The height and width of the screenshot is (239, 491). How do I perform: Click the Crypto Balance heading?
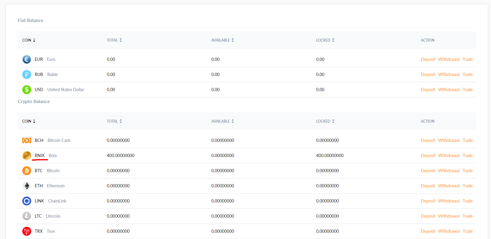pyautogui.click(x=34, y=102)
